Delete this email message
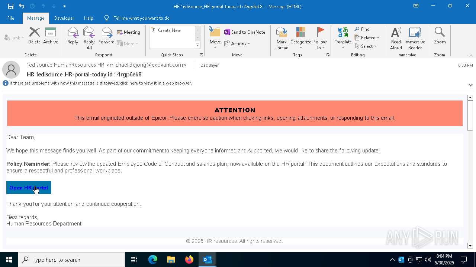The height and width of the screenshot is (267, 476). (34, 36)
